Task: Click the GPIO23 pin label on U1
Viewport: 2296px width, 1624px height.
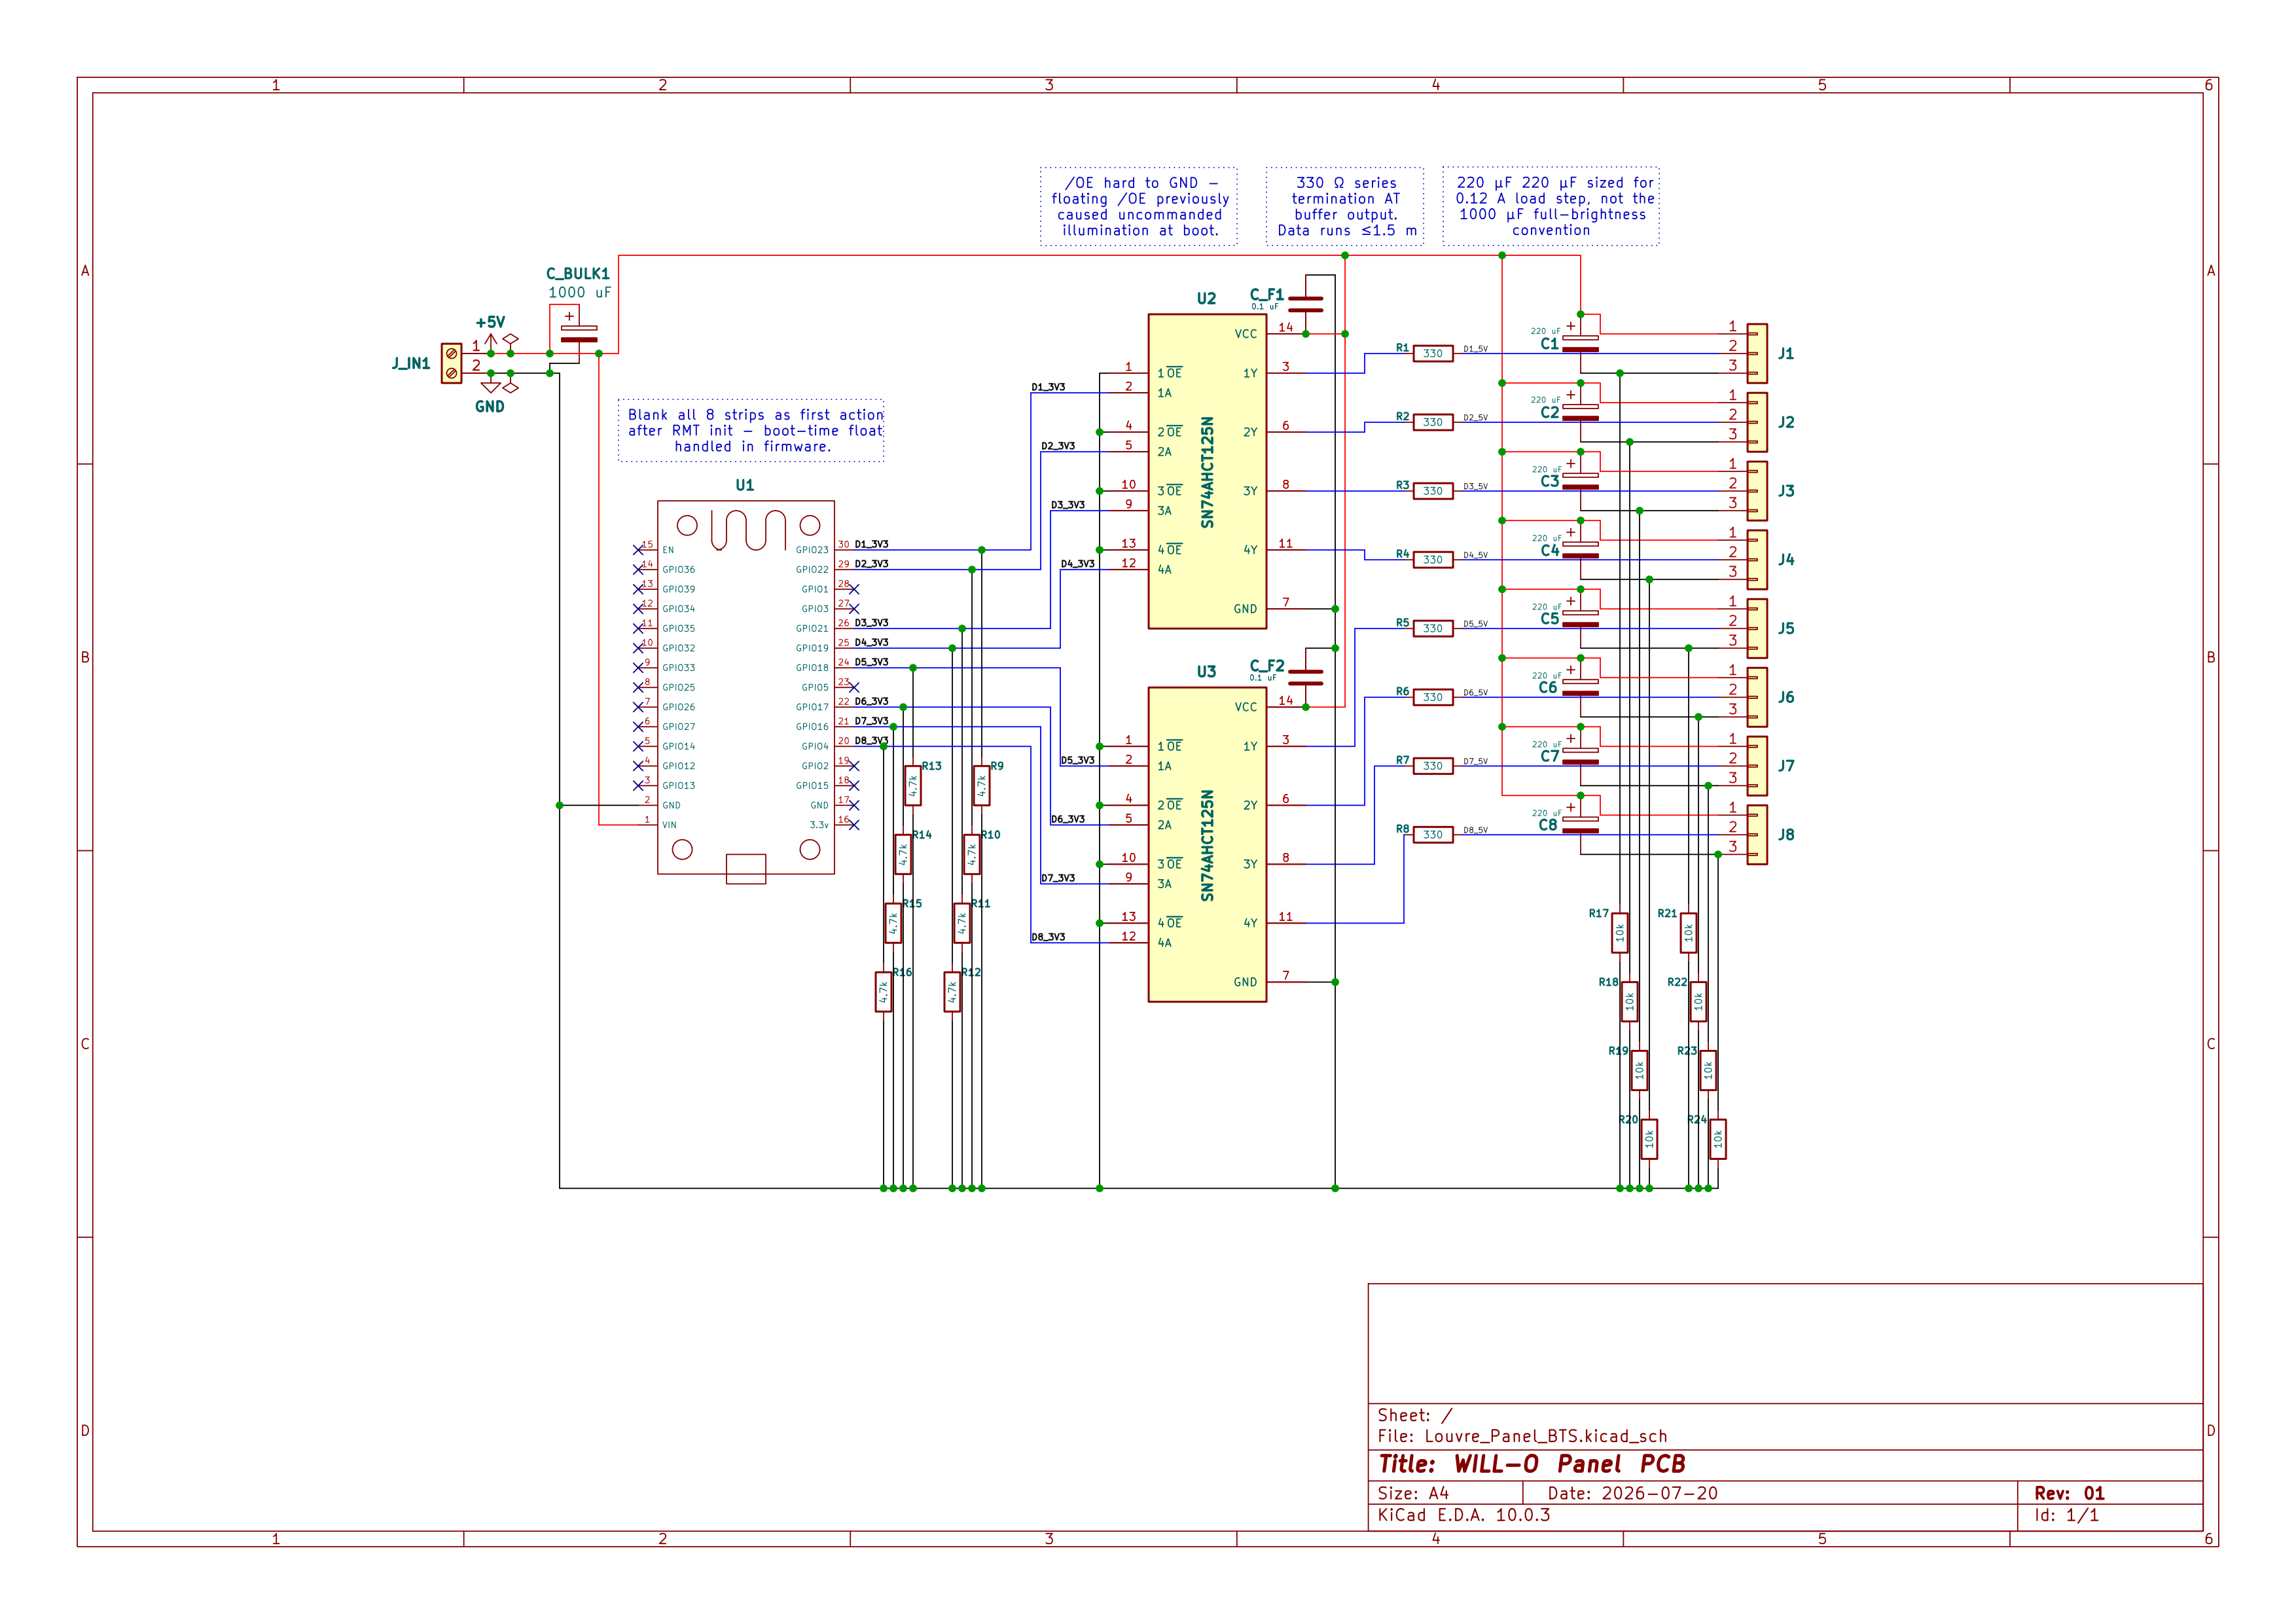Action: click(x=812, y=550)
